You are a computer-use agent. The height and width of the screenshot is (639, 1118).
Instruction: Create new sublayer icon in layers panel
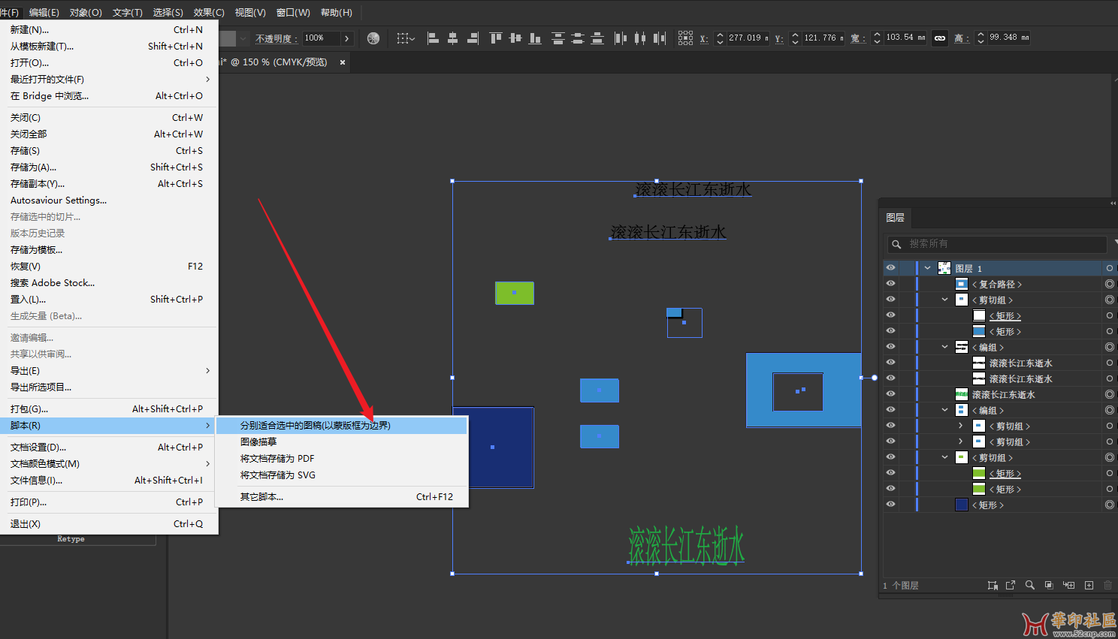point(1069,585)
